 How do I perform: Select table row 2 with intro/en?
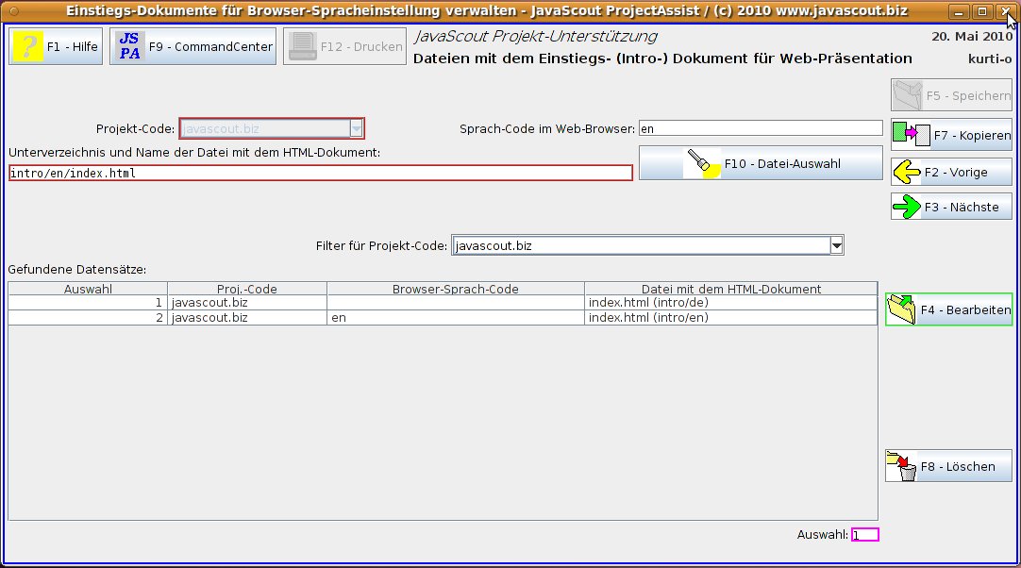[442, 318]
